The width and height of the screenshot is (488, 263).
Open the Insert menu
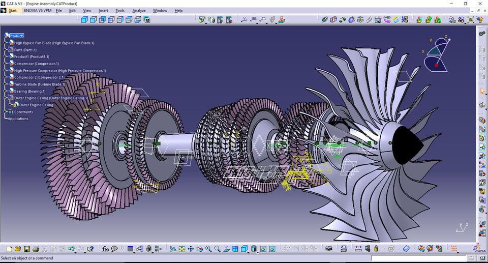(x=103, y=10)
